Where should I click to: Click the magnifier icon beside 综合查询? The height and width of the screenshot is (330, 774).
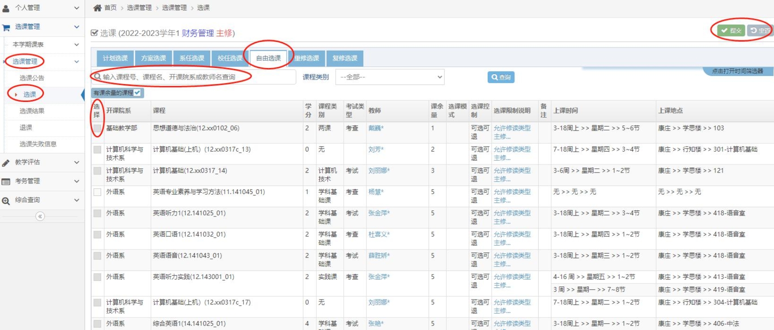pyautogui.click(x=6, y=201)
